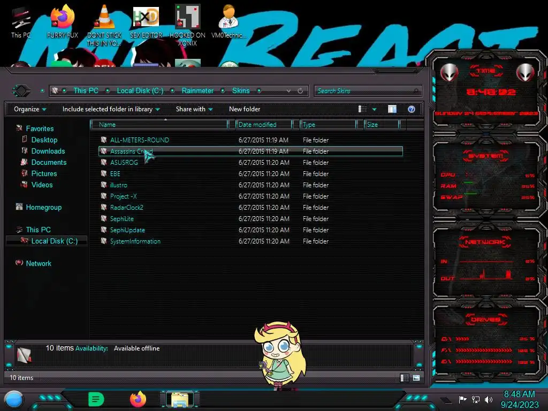The image size is (548, 411).
Task: Click the left alien head on TIME widget
Action: tap(449, 73)
